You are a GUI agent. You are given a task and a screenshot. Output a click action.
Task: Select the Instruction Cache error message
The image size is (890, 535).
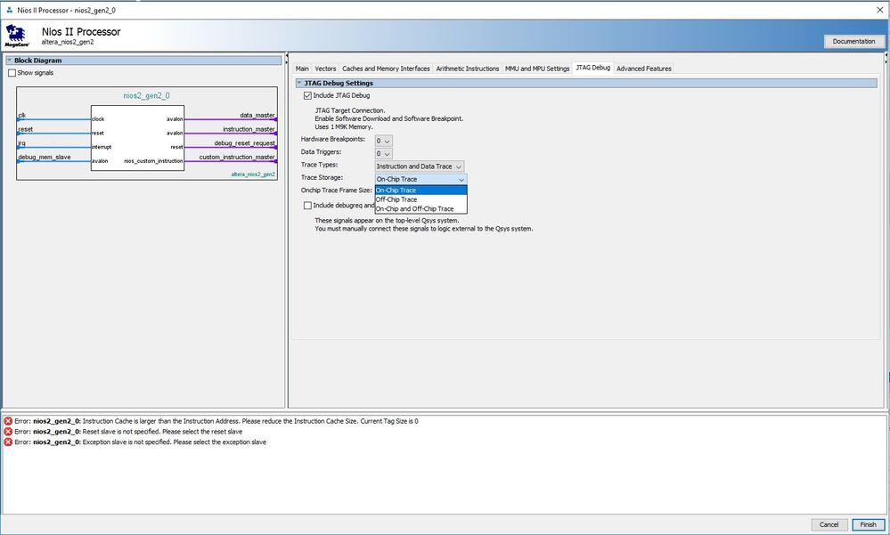[216, 422]
